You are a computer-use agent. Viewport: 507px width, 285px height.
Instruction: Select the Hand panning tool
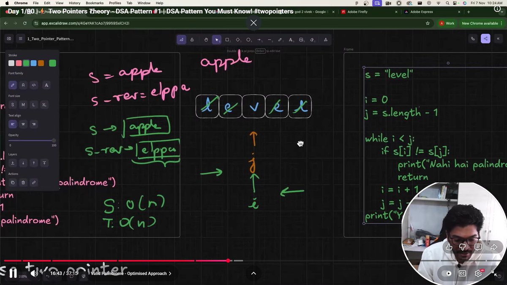[x=206, y=40]
